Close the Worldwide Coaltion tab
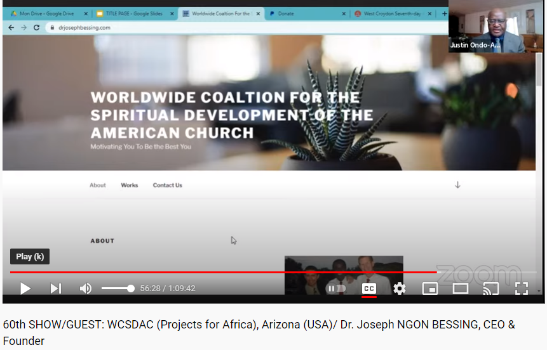Image resolution: width=547 pixels, height=350 pixels. 258,13
